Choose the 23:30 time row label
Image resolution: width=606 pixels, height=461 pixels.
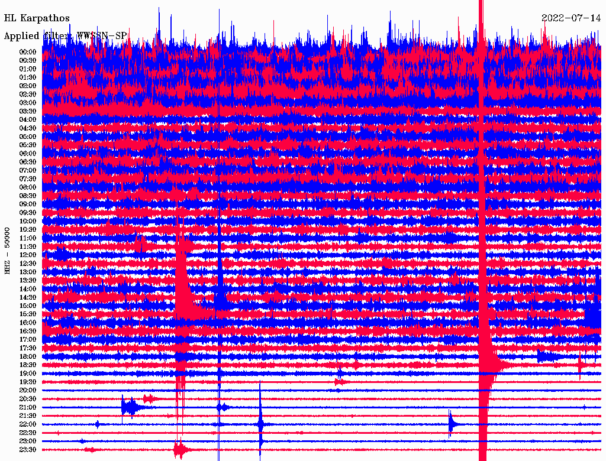pos(28,450)
